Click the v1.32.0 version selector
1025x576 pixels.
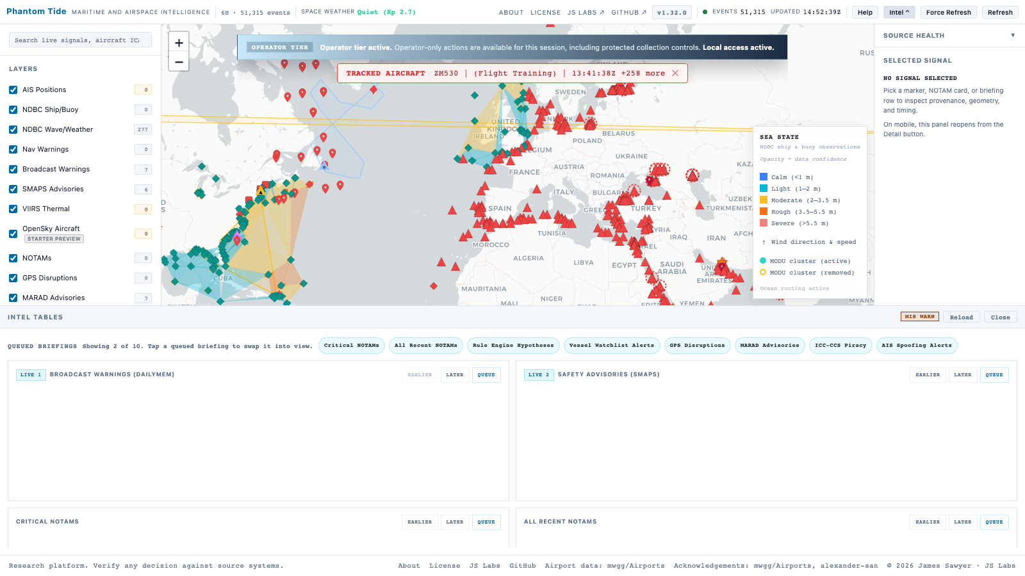(x=671, y=12)
